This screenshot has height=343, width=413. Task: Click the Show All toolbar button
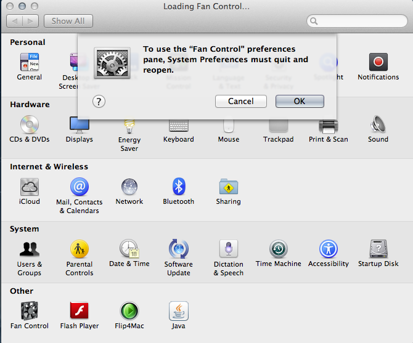68,21
